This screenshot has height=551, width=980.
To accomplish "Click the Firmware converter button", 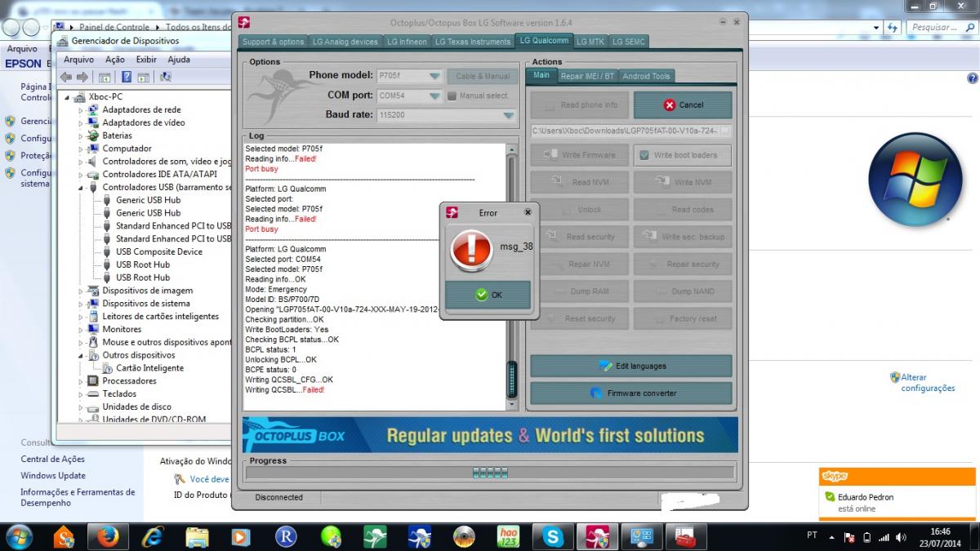I will coord(631,393).
